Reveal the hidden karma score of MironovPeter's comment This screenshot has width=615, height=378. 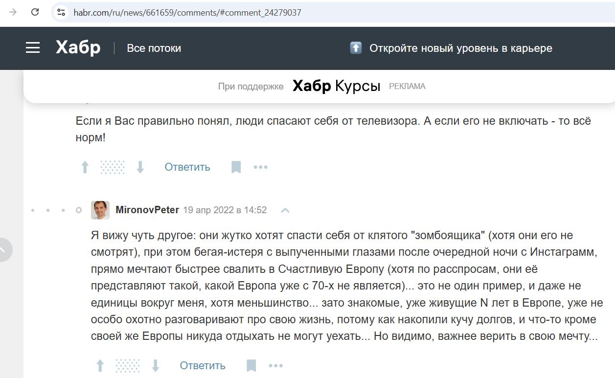click(x=128, y=365)
